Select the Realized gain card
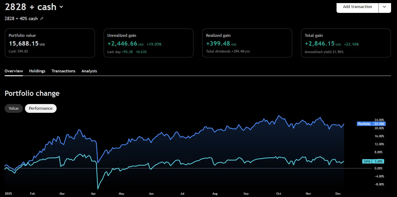397x197 pixels. pos(247,43)
